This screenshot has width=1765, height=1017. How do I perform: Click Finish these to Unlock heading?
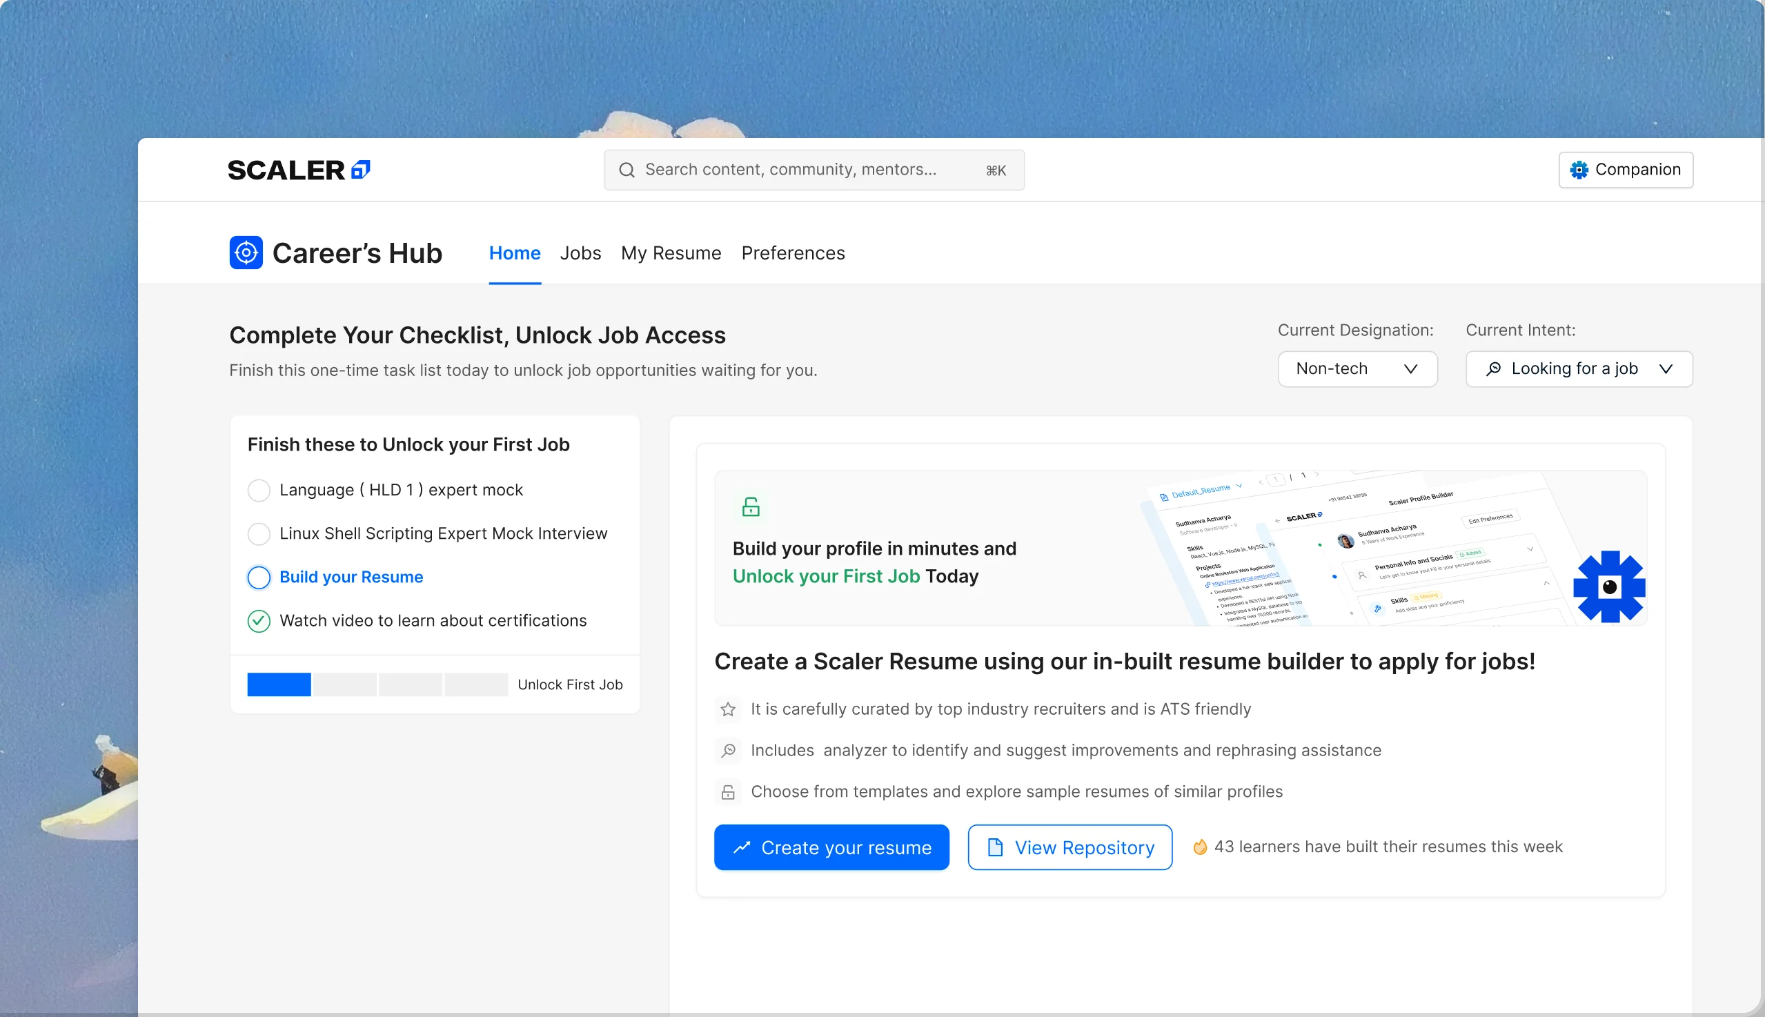[408, 444]
